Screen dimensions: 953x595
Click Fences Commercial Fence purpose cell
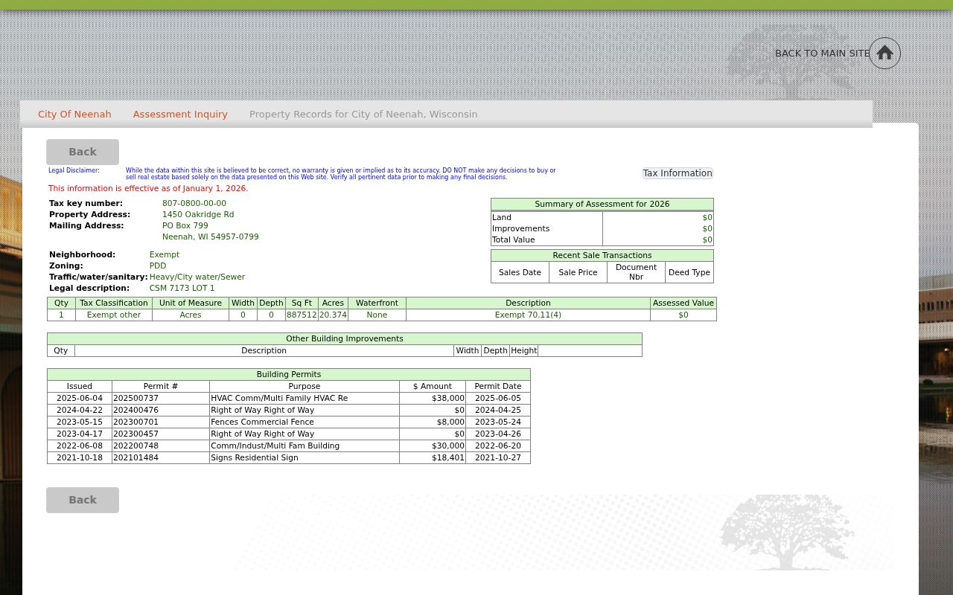pos(305,422)
